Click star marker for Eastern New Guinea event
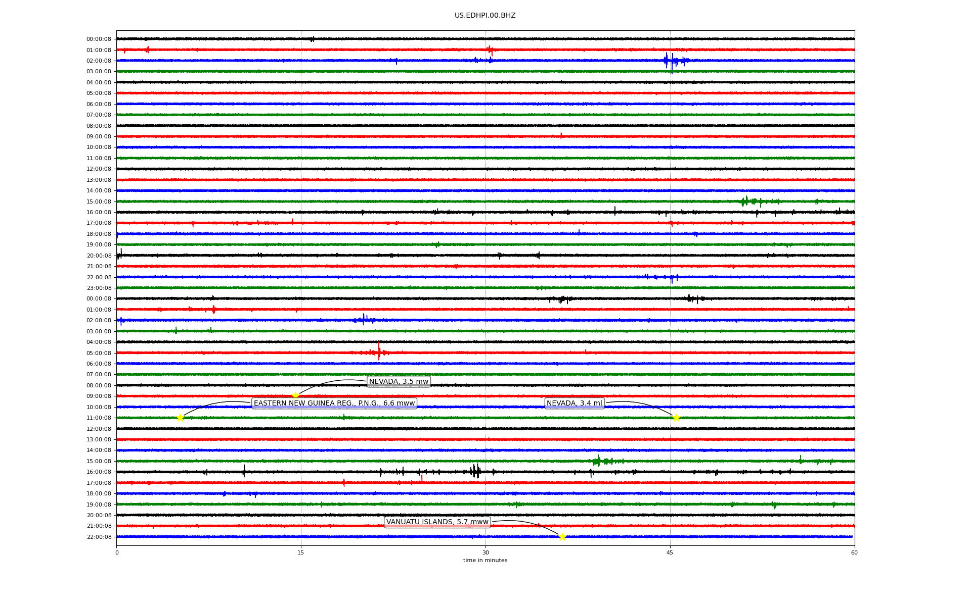The width and height of the screenshot is (971, 606). coord(180,418)
